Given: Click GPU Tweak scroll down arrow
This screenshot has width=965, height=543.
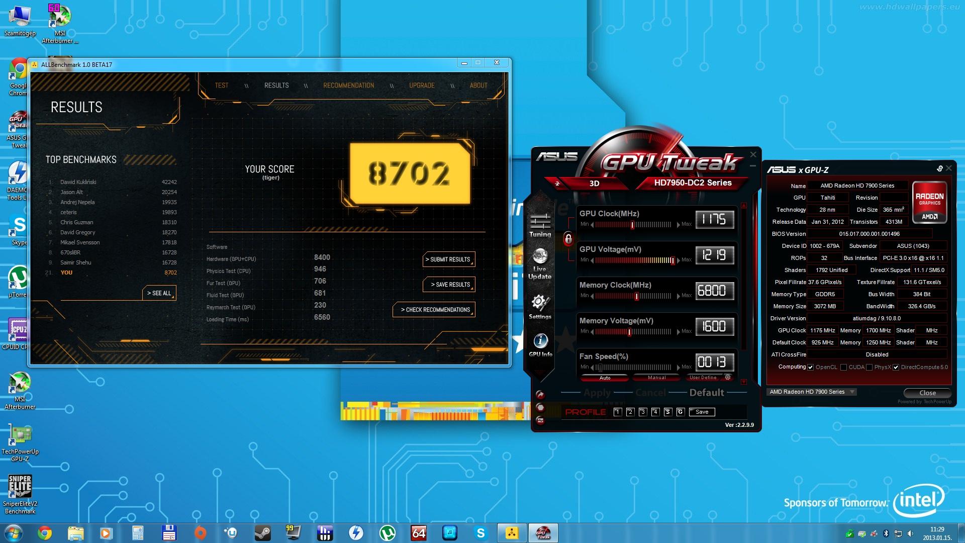Looking at the screenshot, I should (x=744, y=382).
